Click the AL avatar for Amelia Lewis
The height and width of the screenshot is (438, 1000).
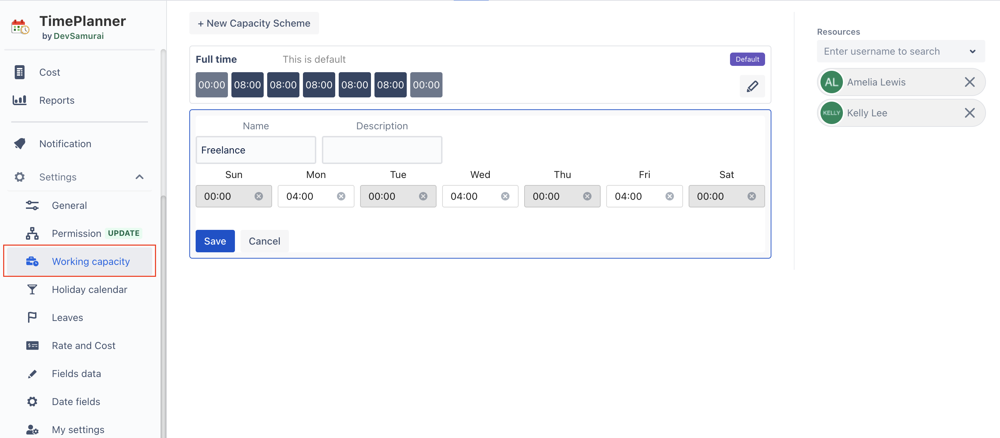point(831,82)
